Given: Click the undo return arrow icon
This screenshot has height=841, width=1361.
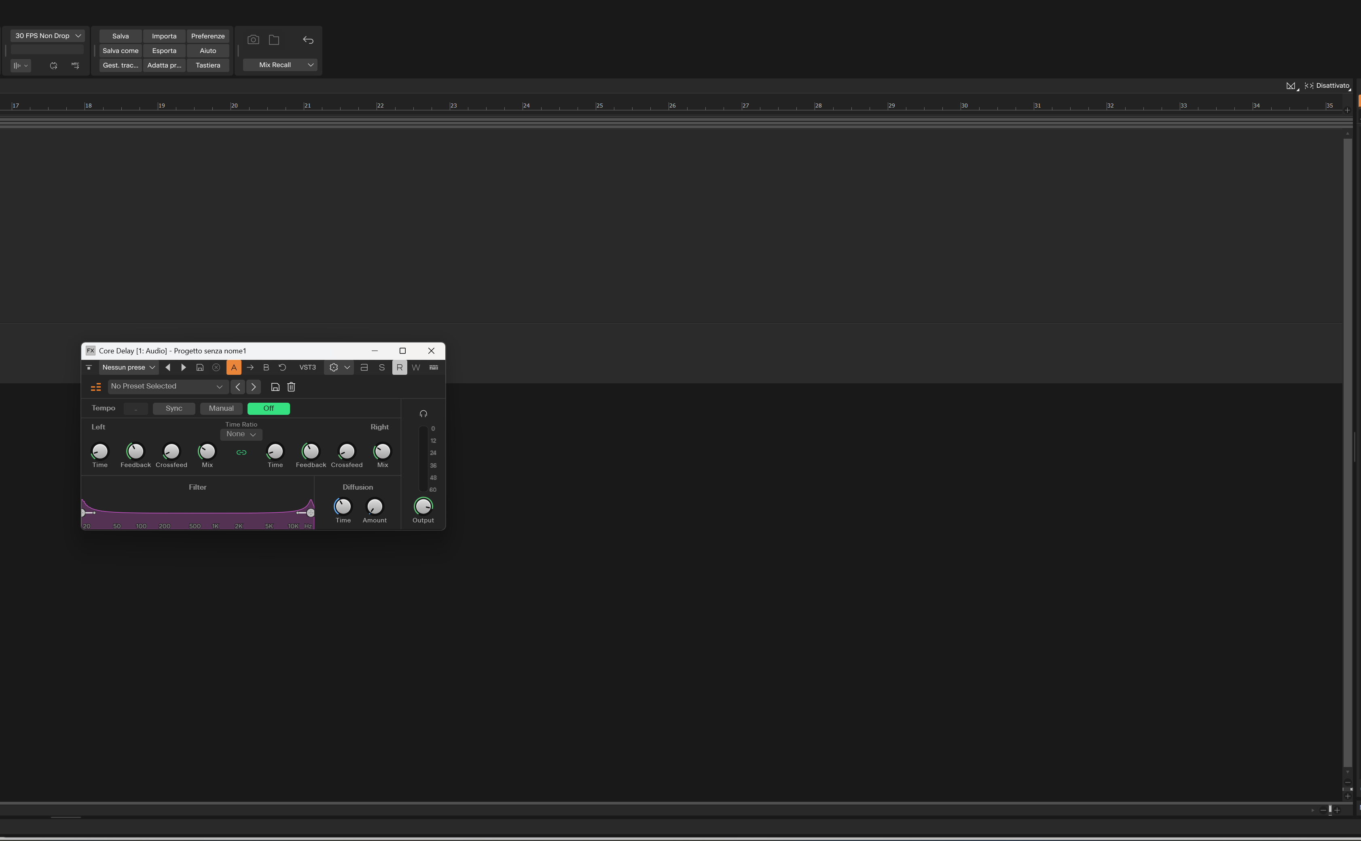Looking at the screenshot, I should (x=308, y=40).
